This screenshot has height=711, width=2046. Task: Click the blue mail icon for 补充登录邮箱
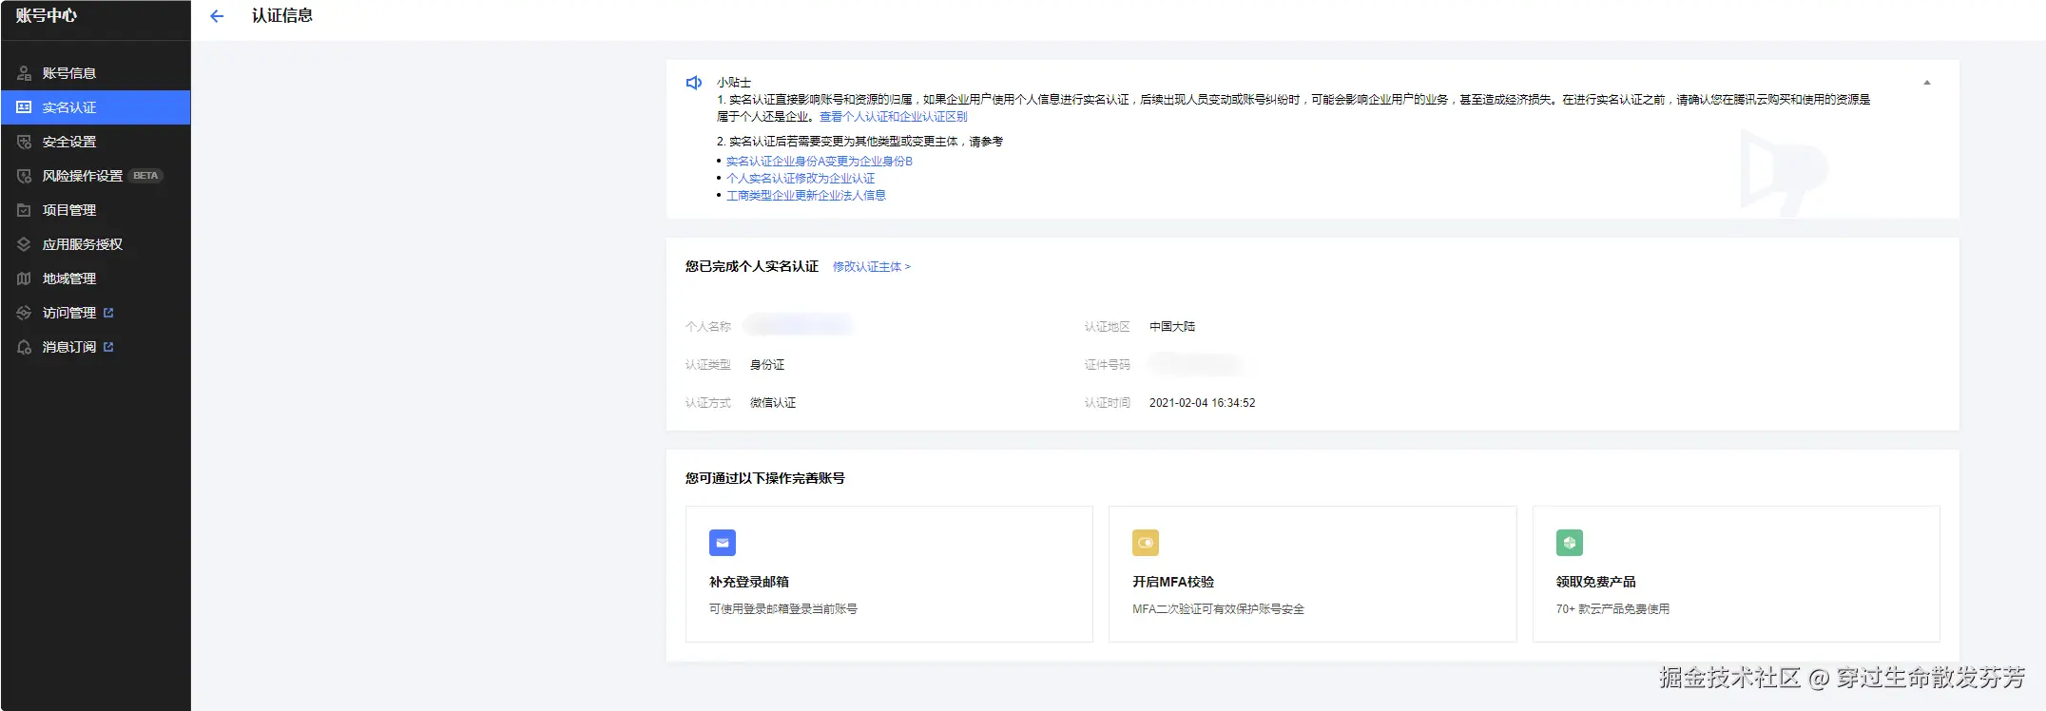pyautogui.click(x=723, y=543)
